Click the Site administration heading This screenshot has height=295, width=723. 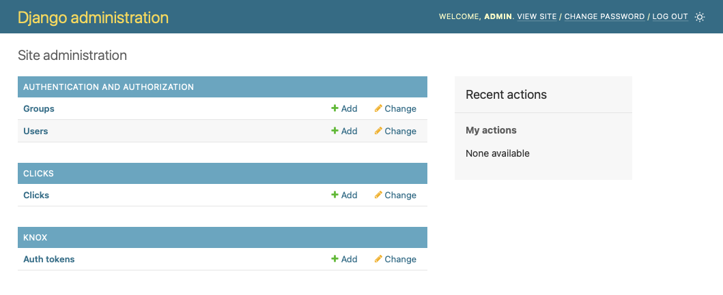[x=72, y=56]
